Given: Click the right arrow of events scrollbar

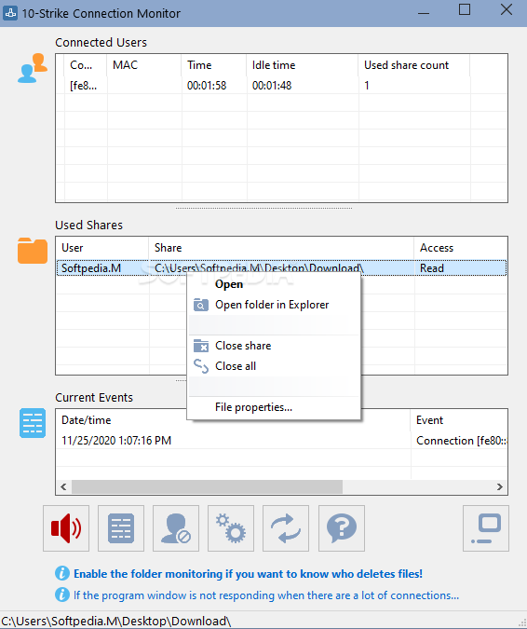Looking at the screenshot, I should (499, 486).
